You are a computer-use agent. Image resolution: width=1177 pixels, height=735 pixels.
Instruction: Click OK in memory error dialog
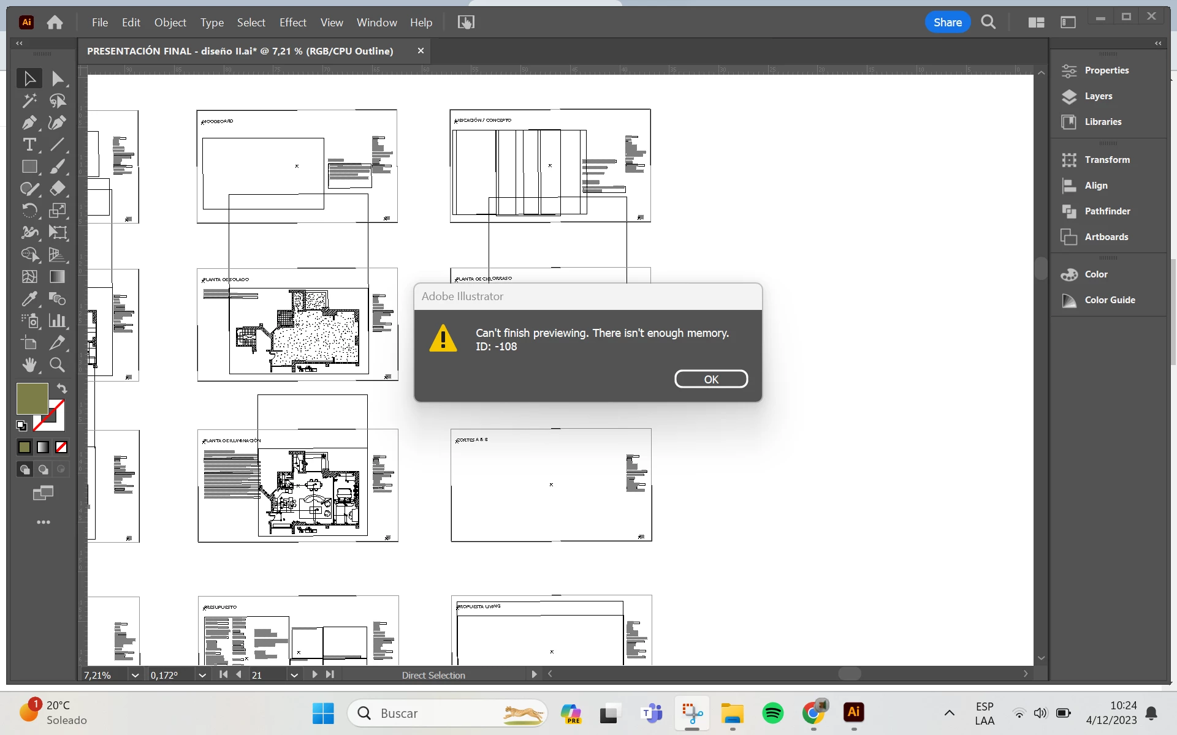710,379
